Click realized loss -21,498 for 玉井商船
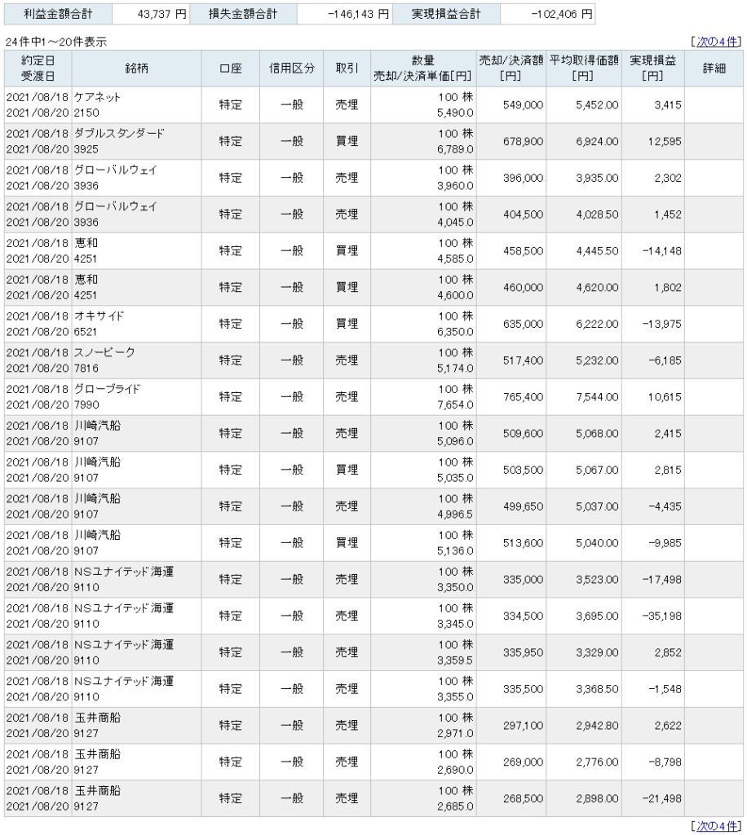 (662, 799)
